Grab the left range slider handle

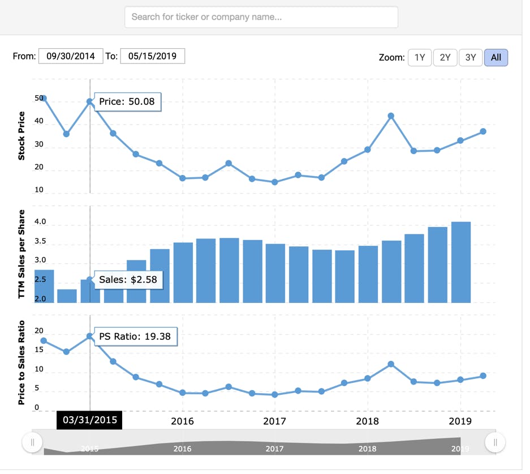click(32, 442)
